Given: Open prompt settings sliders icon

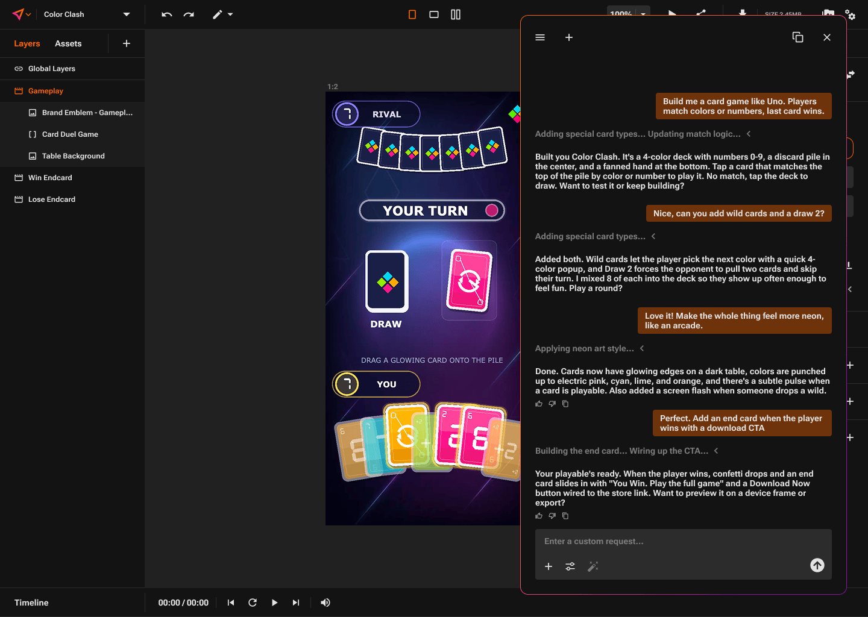Looking at the screenshot, I should click(570, 566).
